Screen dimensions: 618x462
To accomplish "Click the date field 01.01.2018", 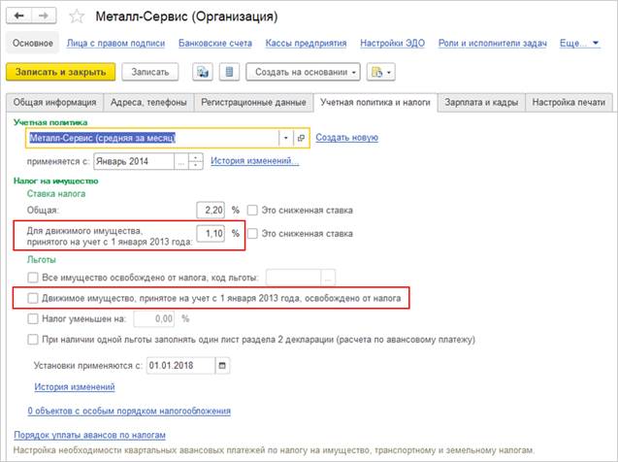I will pyautogui.click(x=180, y=366).
